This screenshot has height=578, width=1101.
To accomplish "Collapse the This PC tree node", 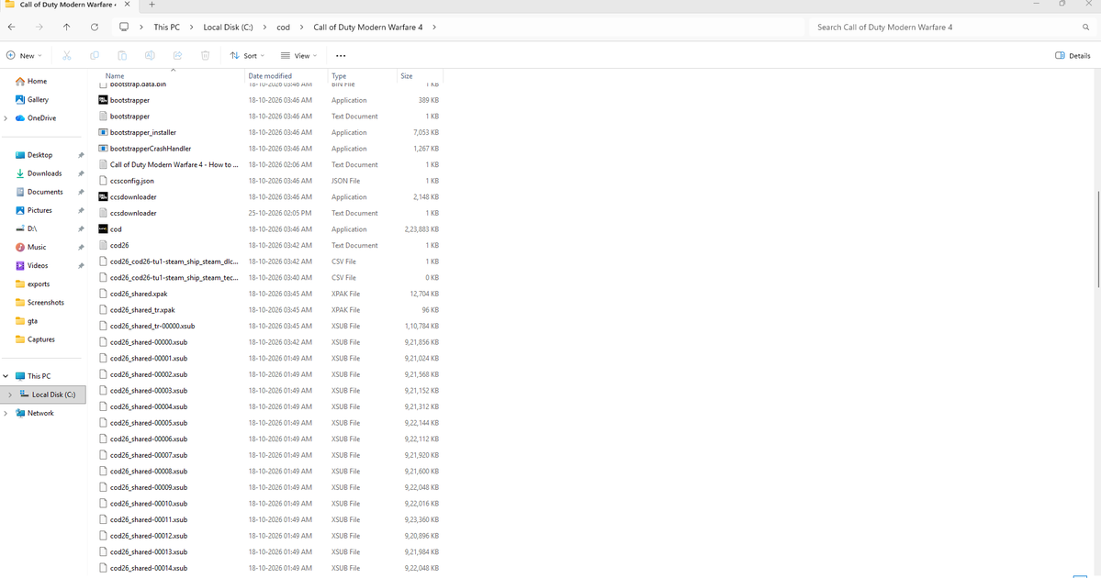I will point(6,376).
